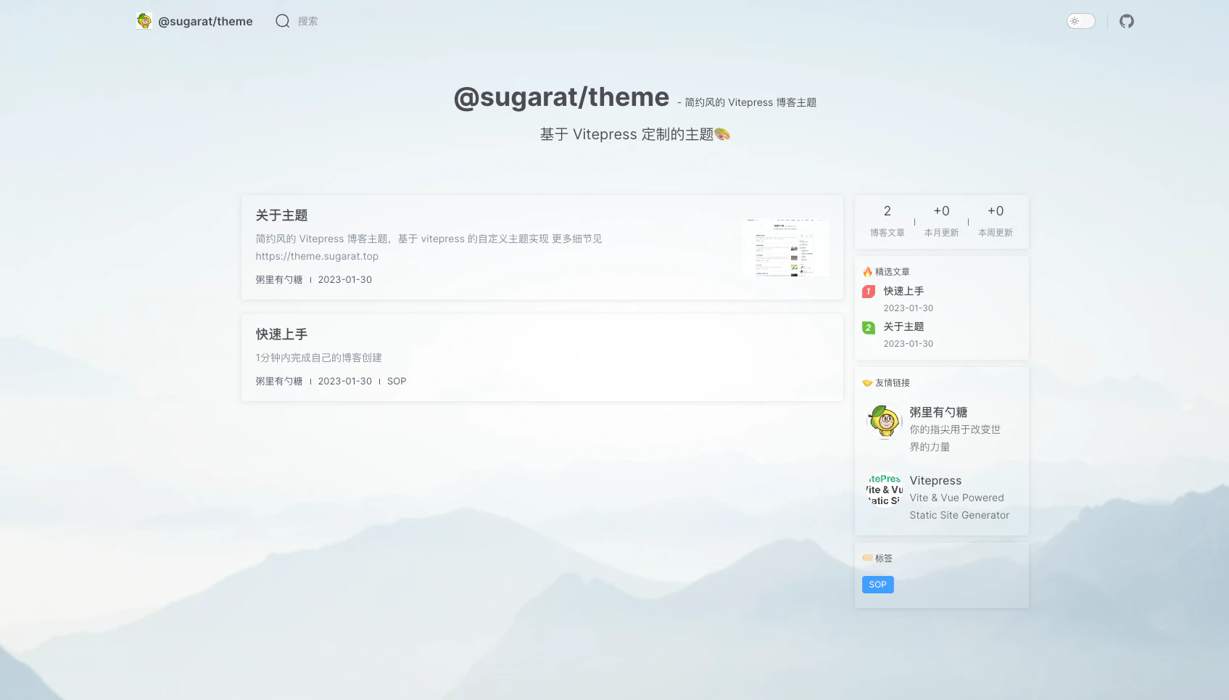1229x700 pixels.
Task: Click the fire icon beside 精选文章
Action: [x=867, y=272]
